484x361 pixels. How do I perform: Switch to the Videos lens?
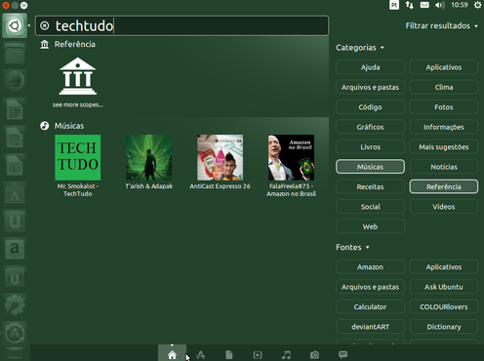click(258, 355)
